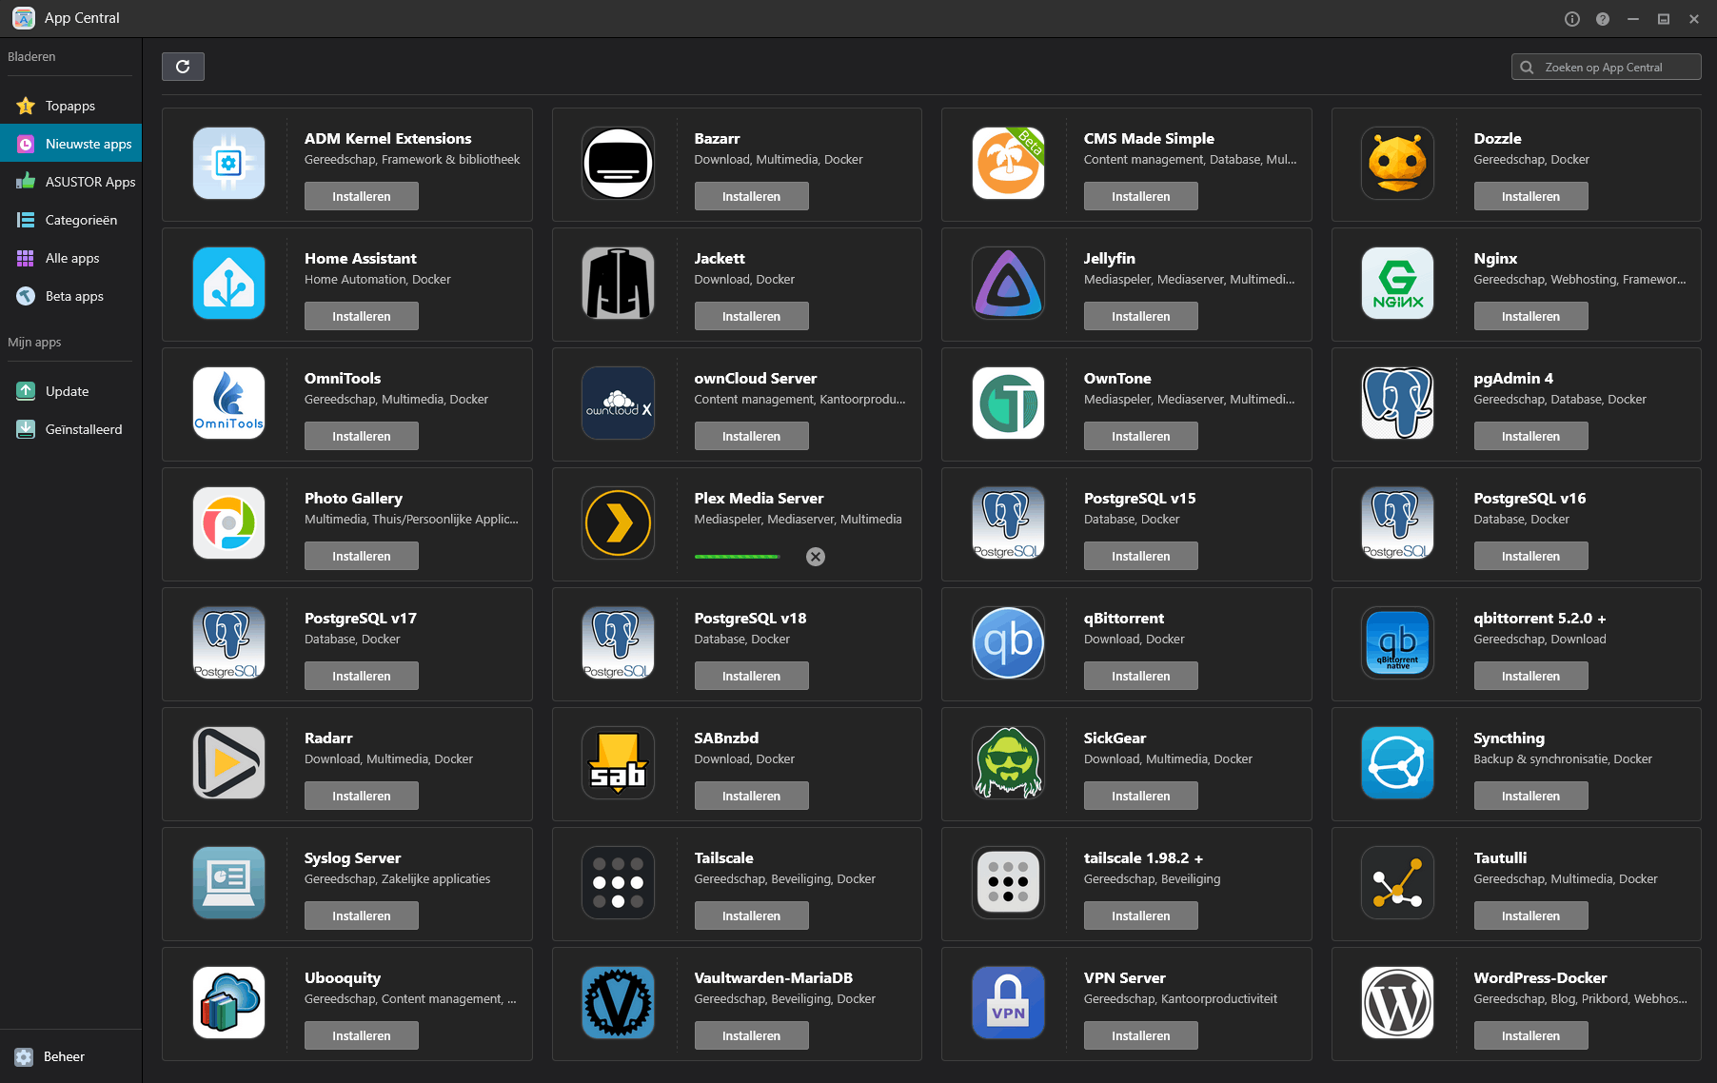1717x1083 pixels.
Task: Click the App Central logo in title bar
Action: 24,18
